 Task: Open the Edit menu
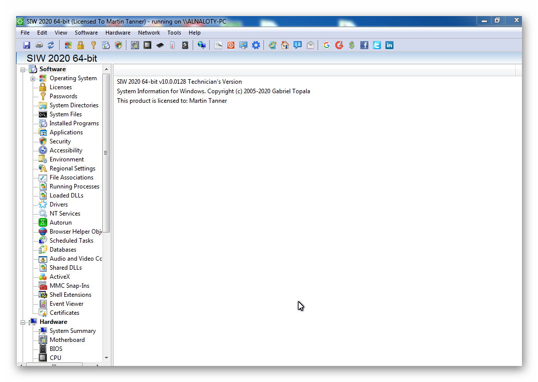click(x=42, y=33)
